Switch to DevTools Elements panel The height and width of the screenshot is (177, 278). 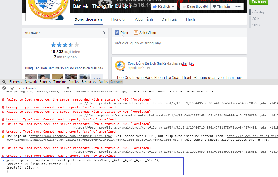pos(16,82)
